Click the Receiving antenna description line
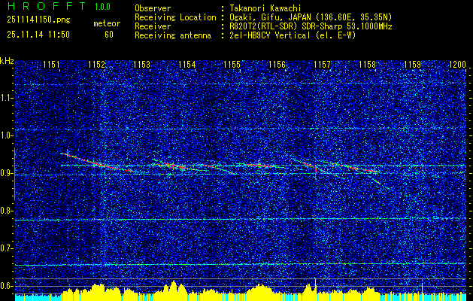473x301 pixels. (x=245, y=35)
